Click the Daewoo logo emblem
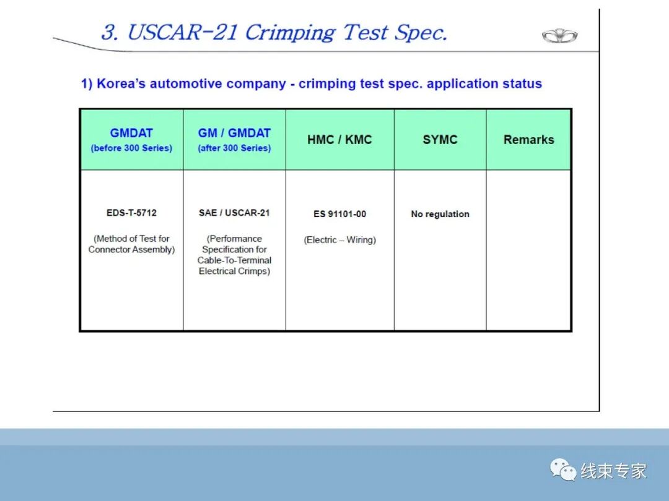This screenshot has width=669, height=501. pyautogui.click(x=559, y=36)
